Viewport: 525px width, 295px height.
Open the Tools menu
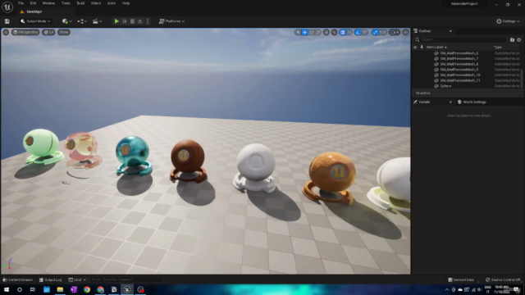click(66, 3)
